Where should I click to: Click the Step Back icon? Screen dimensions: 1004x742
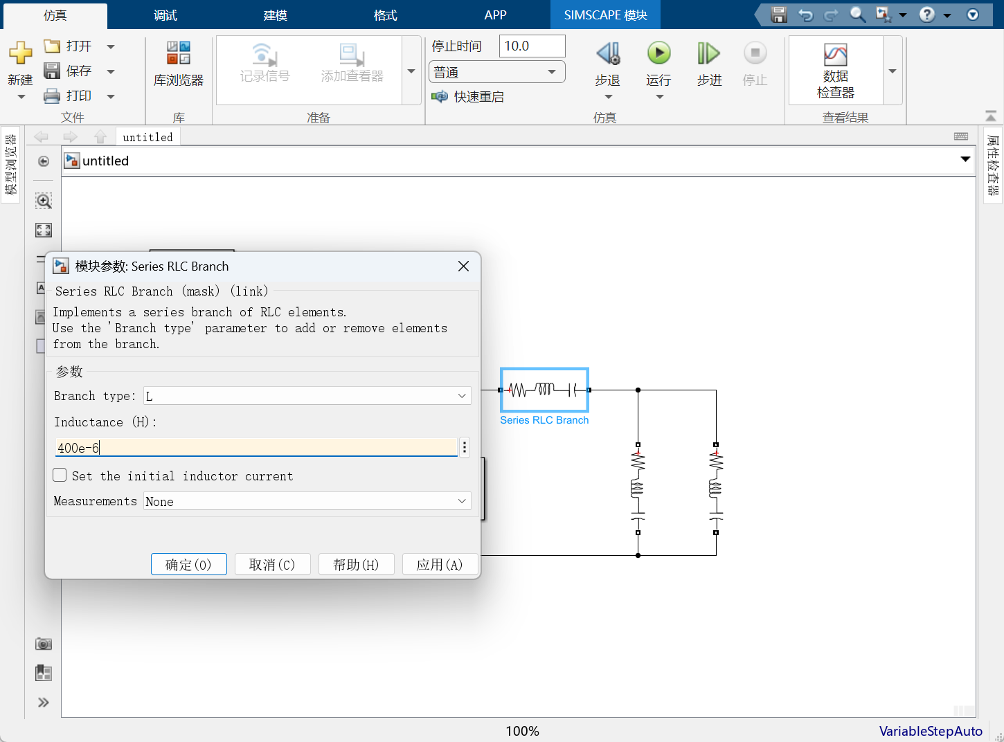608,53
